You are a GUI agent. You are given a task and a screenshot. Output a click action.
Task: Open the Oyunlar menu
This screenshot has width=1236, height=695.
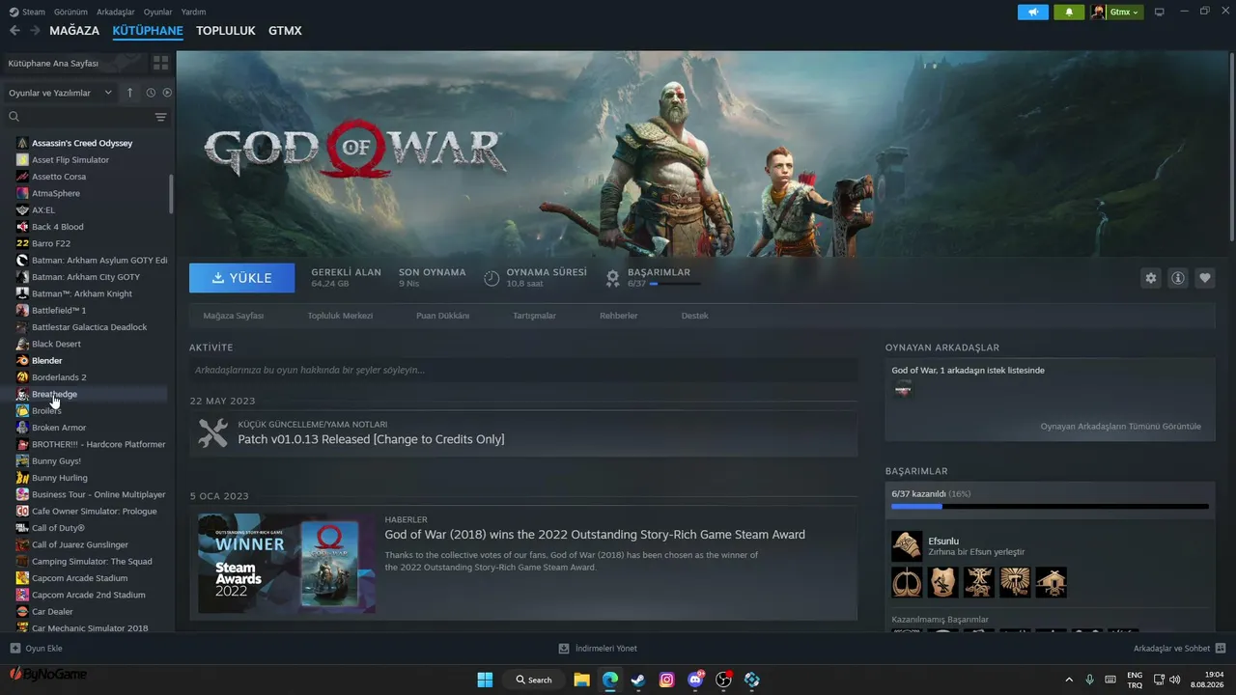[158, 12]
